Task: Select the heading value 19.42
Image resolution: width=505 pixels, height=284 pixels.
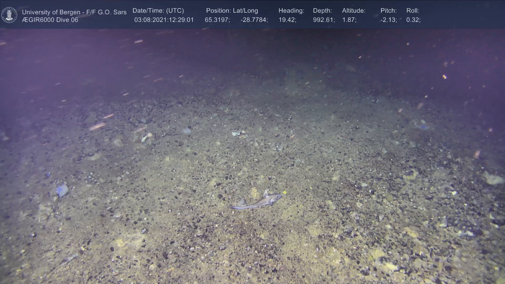Action: (287, 20)
